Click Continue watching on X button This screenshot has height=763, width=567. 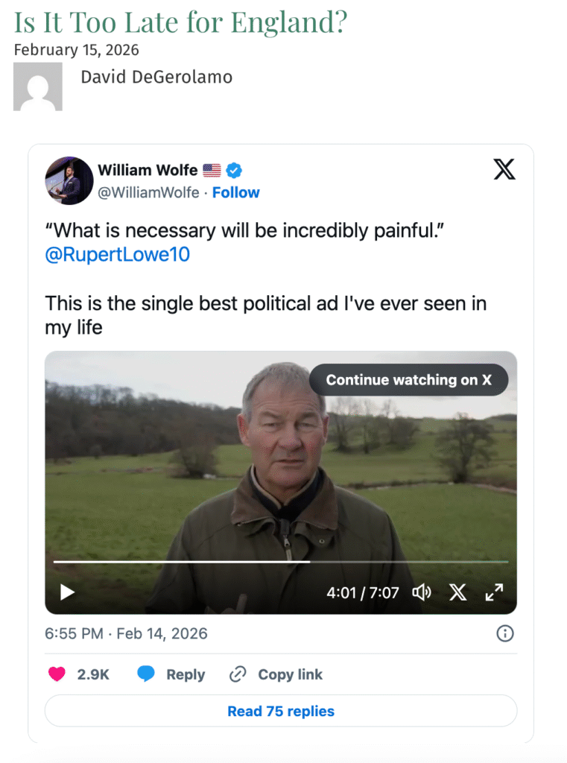coord(408,380)
